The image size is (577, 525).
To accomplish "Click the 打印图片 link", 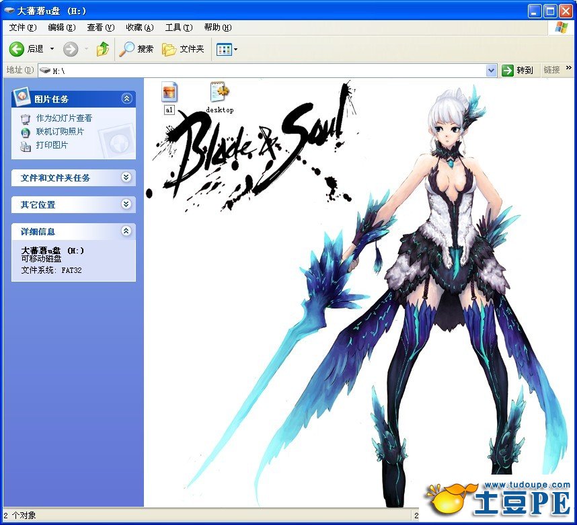I will tap(52, 145).
